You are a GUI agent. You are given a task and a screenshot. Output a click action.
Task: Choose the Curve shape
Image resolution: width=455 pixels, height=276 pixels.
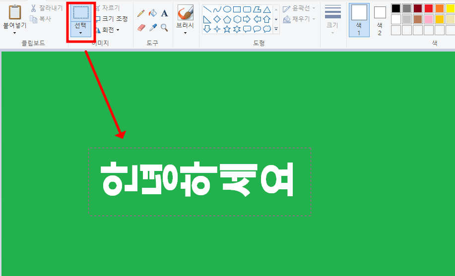point(217,9)
